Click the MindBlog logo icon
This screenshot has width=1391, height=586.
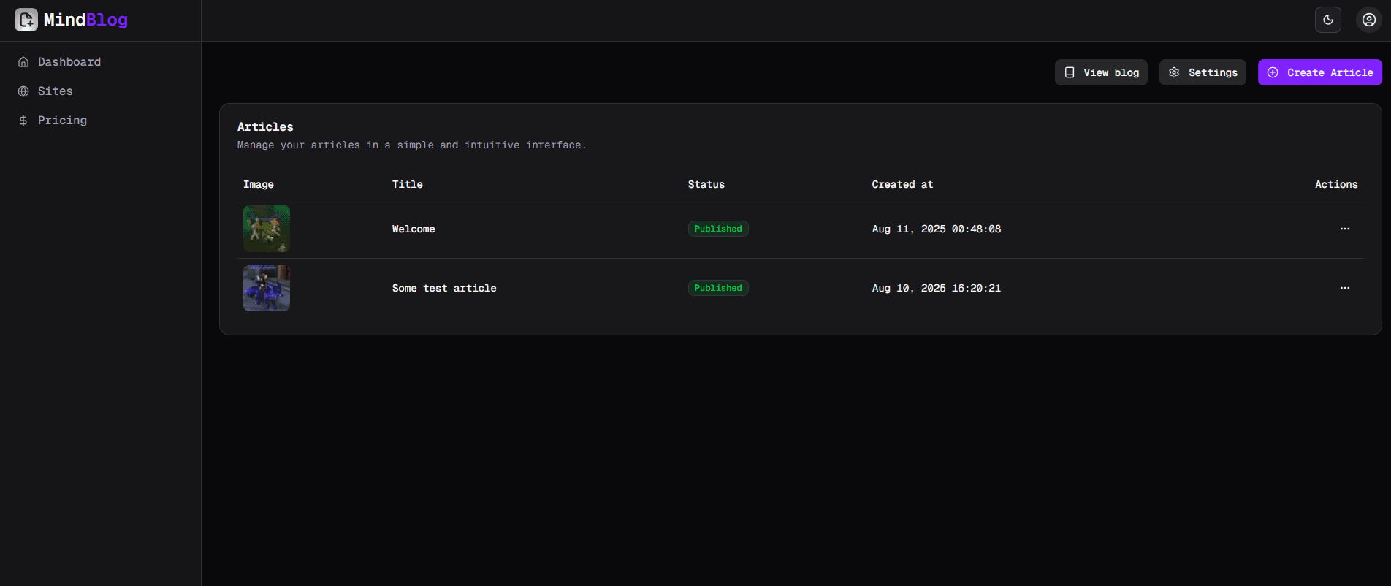26,20
